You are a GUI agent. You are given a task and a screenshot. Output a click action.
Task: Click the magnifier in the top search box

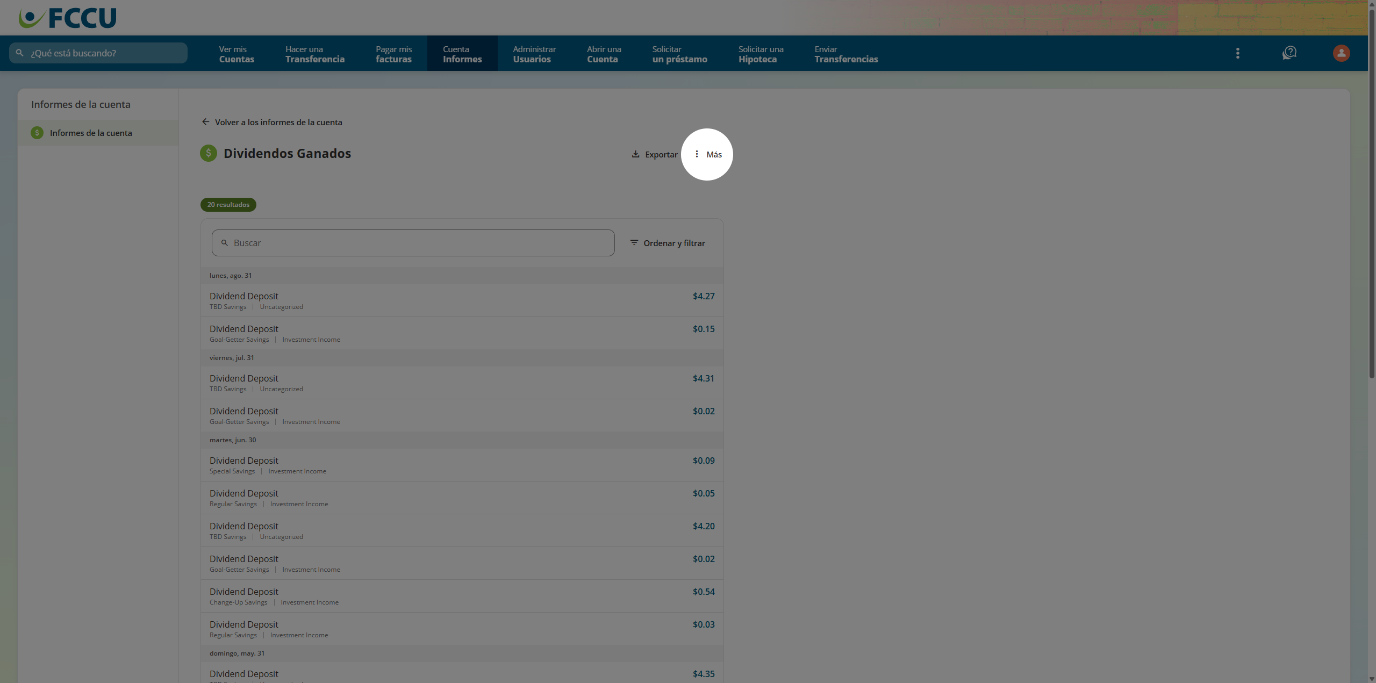pos(20,53)
